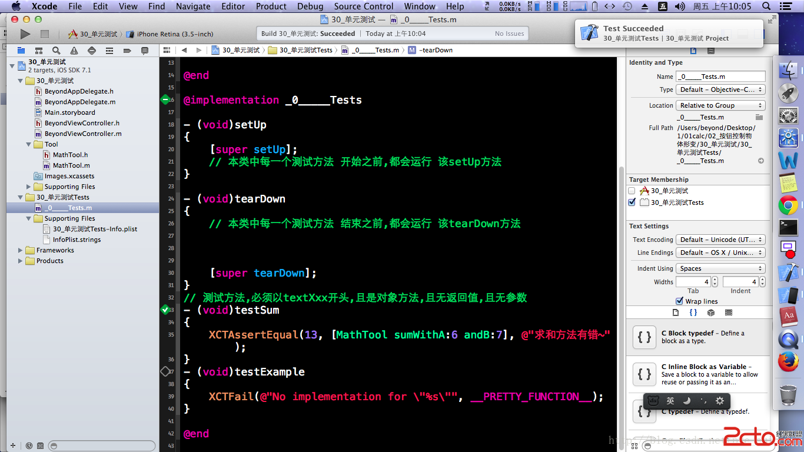Open the Issue navigator
This screenshot has height=452, width=804.
coord(74,51)
